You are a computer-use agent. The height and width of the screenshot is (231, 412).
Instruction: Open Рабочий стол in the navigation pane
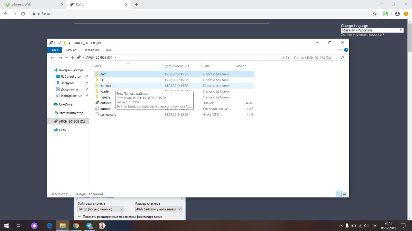71,77
